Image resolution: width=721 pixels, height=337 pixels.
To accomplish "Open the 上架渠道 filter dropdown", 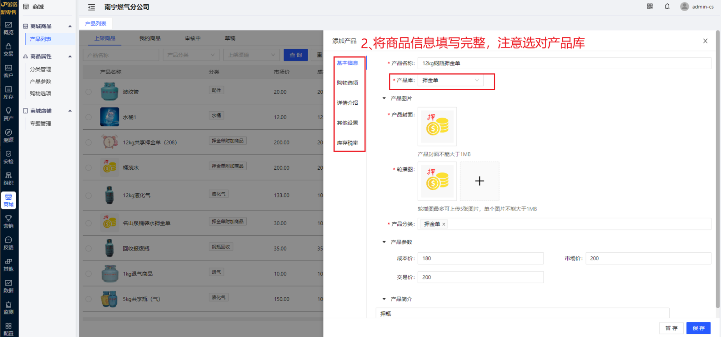I will 252,55.
